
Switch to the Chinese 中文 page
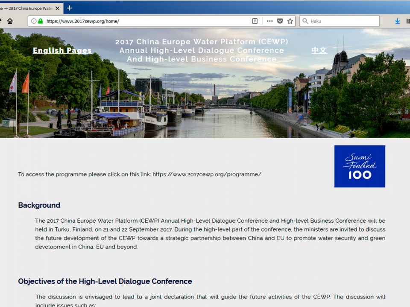coord(319,50)
